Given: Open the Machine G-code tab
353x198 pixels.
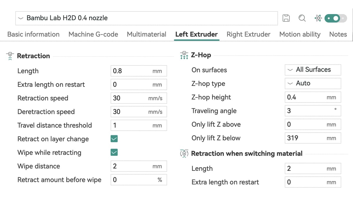Looking at the screenshot, I should 93,34.
